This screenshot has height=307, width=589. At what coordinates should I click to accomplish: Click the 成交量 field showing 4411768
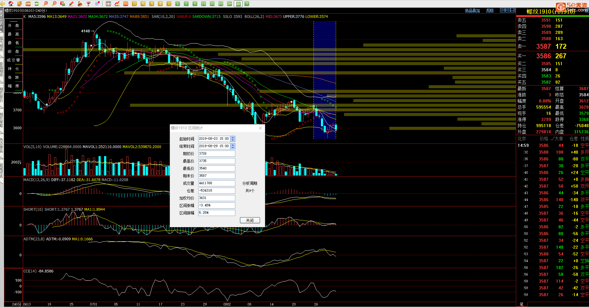click(217, 183)
